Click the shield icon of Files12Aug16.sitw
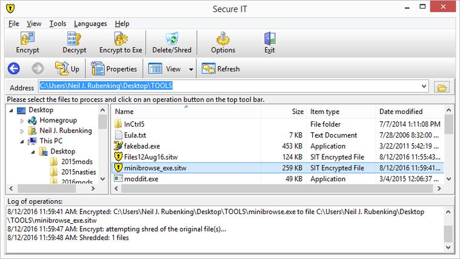The height and width of the screenshot is (259, 460). pyautogui.click(x=118, y=157)
